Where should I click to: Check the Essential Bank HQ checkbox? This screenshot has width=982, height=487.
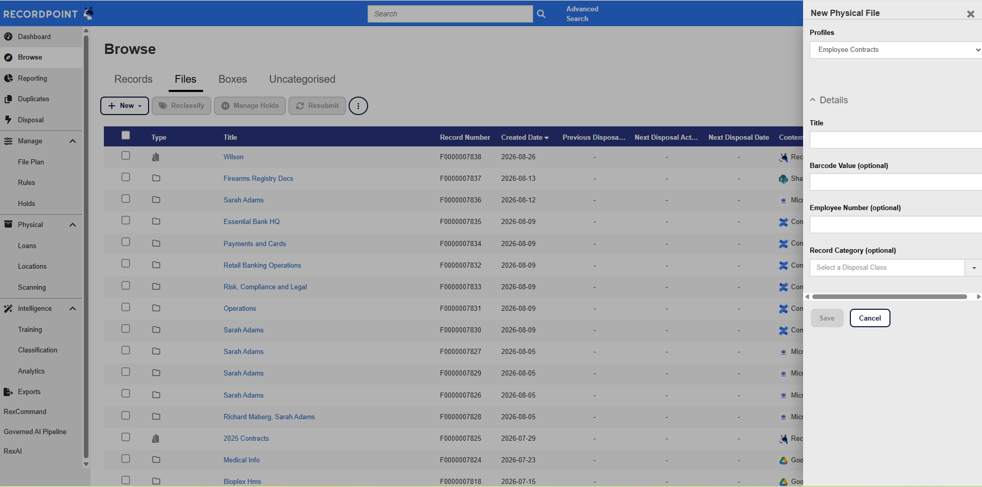coord(125,220)
